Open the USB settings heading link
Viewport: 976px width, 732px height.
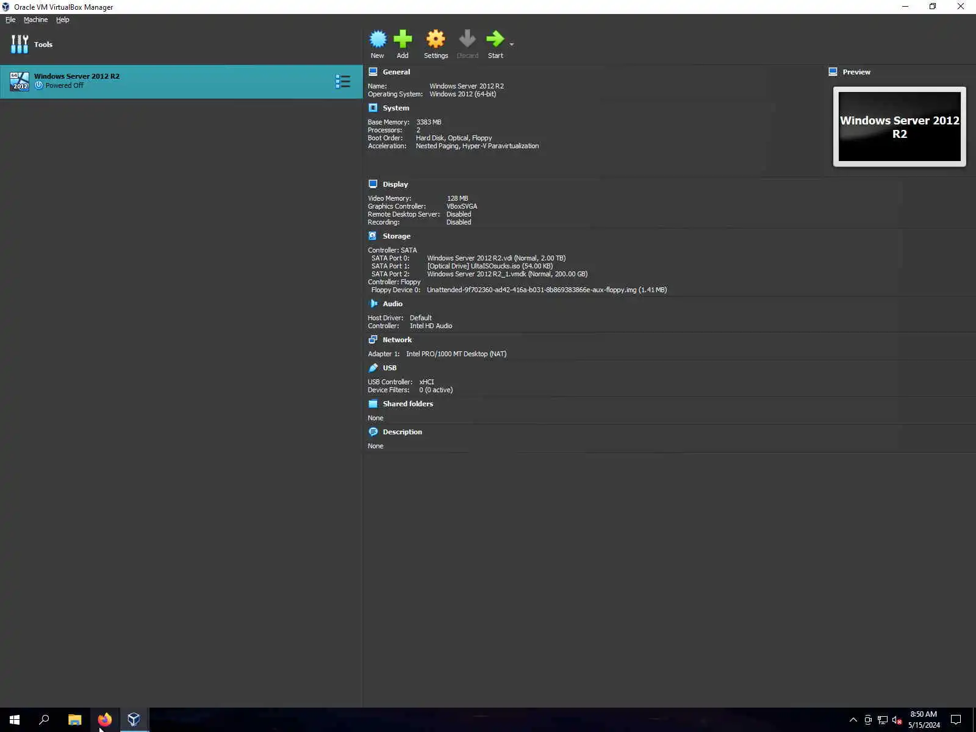tap(390, 368)
